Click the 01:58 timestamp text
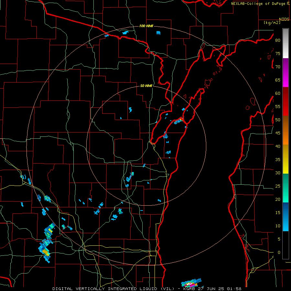 click(x=234, y=289)
